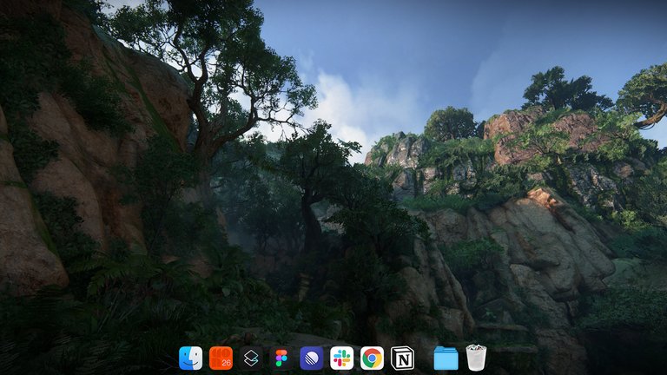This screenshot has height=375, width=667.
Task: Open the Trash
Action: 476,358
